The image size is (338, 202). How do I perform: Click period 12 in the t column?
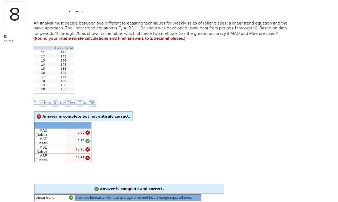(43, 56)
